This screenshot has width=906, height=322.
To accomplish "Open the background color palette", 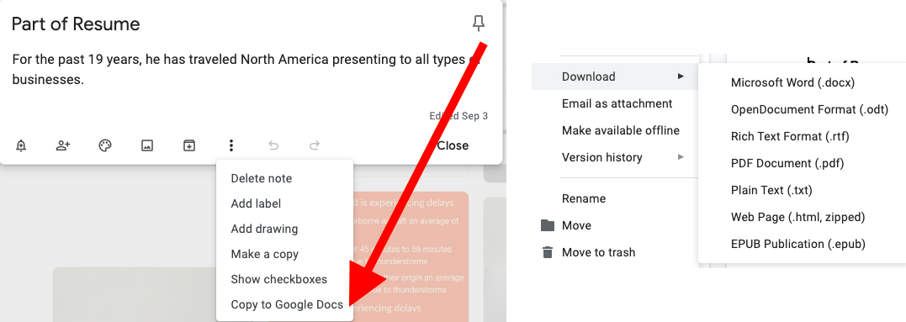I will pyautogui.click(x=104, y=146).
